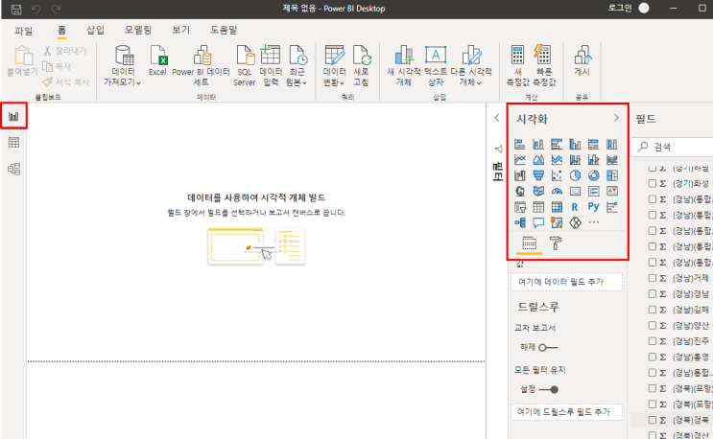Viewport: 713px width, 439px height.
Task: Open more visuals via the ellipsis
Action: [593, 222]
